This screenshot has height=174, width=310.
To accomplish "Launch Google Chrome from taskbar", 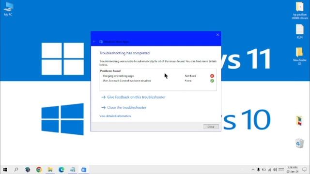I will [x=39, y=170].
